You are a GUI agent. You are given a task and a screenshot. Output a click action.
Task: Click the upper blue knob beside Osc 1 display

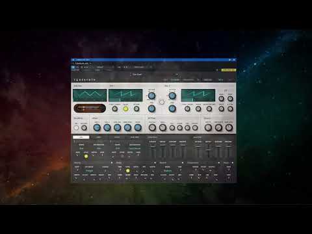click(151, 96)
